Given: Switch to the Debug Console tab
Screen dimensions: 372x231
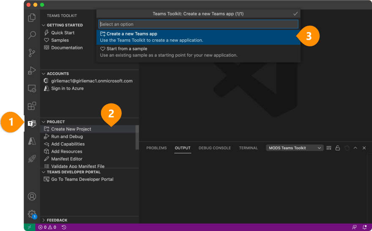Looking at the screenshot, I should (x=215, y=148).
